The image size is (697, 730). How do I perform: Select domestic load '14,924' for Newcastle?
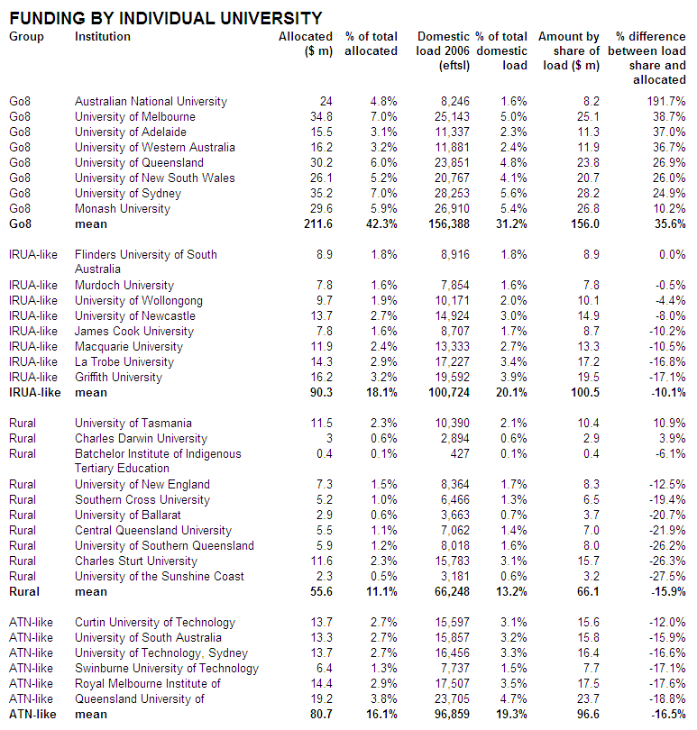click(x=453, y=316)
